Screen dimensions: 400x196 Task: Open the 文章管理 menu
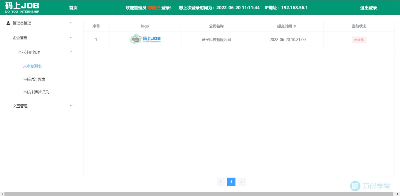39,106
